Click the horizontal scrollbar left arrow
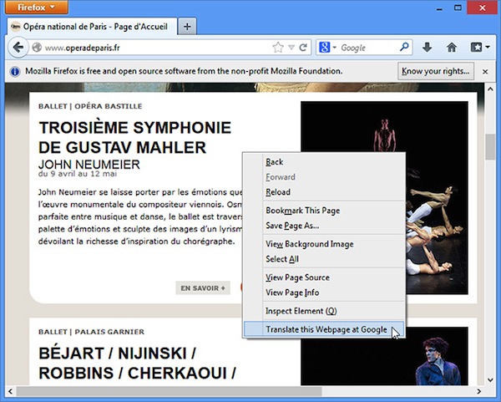The height and width of the screenshot is (402, 501). (x=11, y=391)
